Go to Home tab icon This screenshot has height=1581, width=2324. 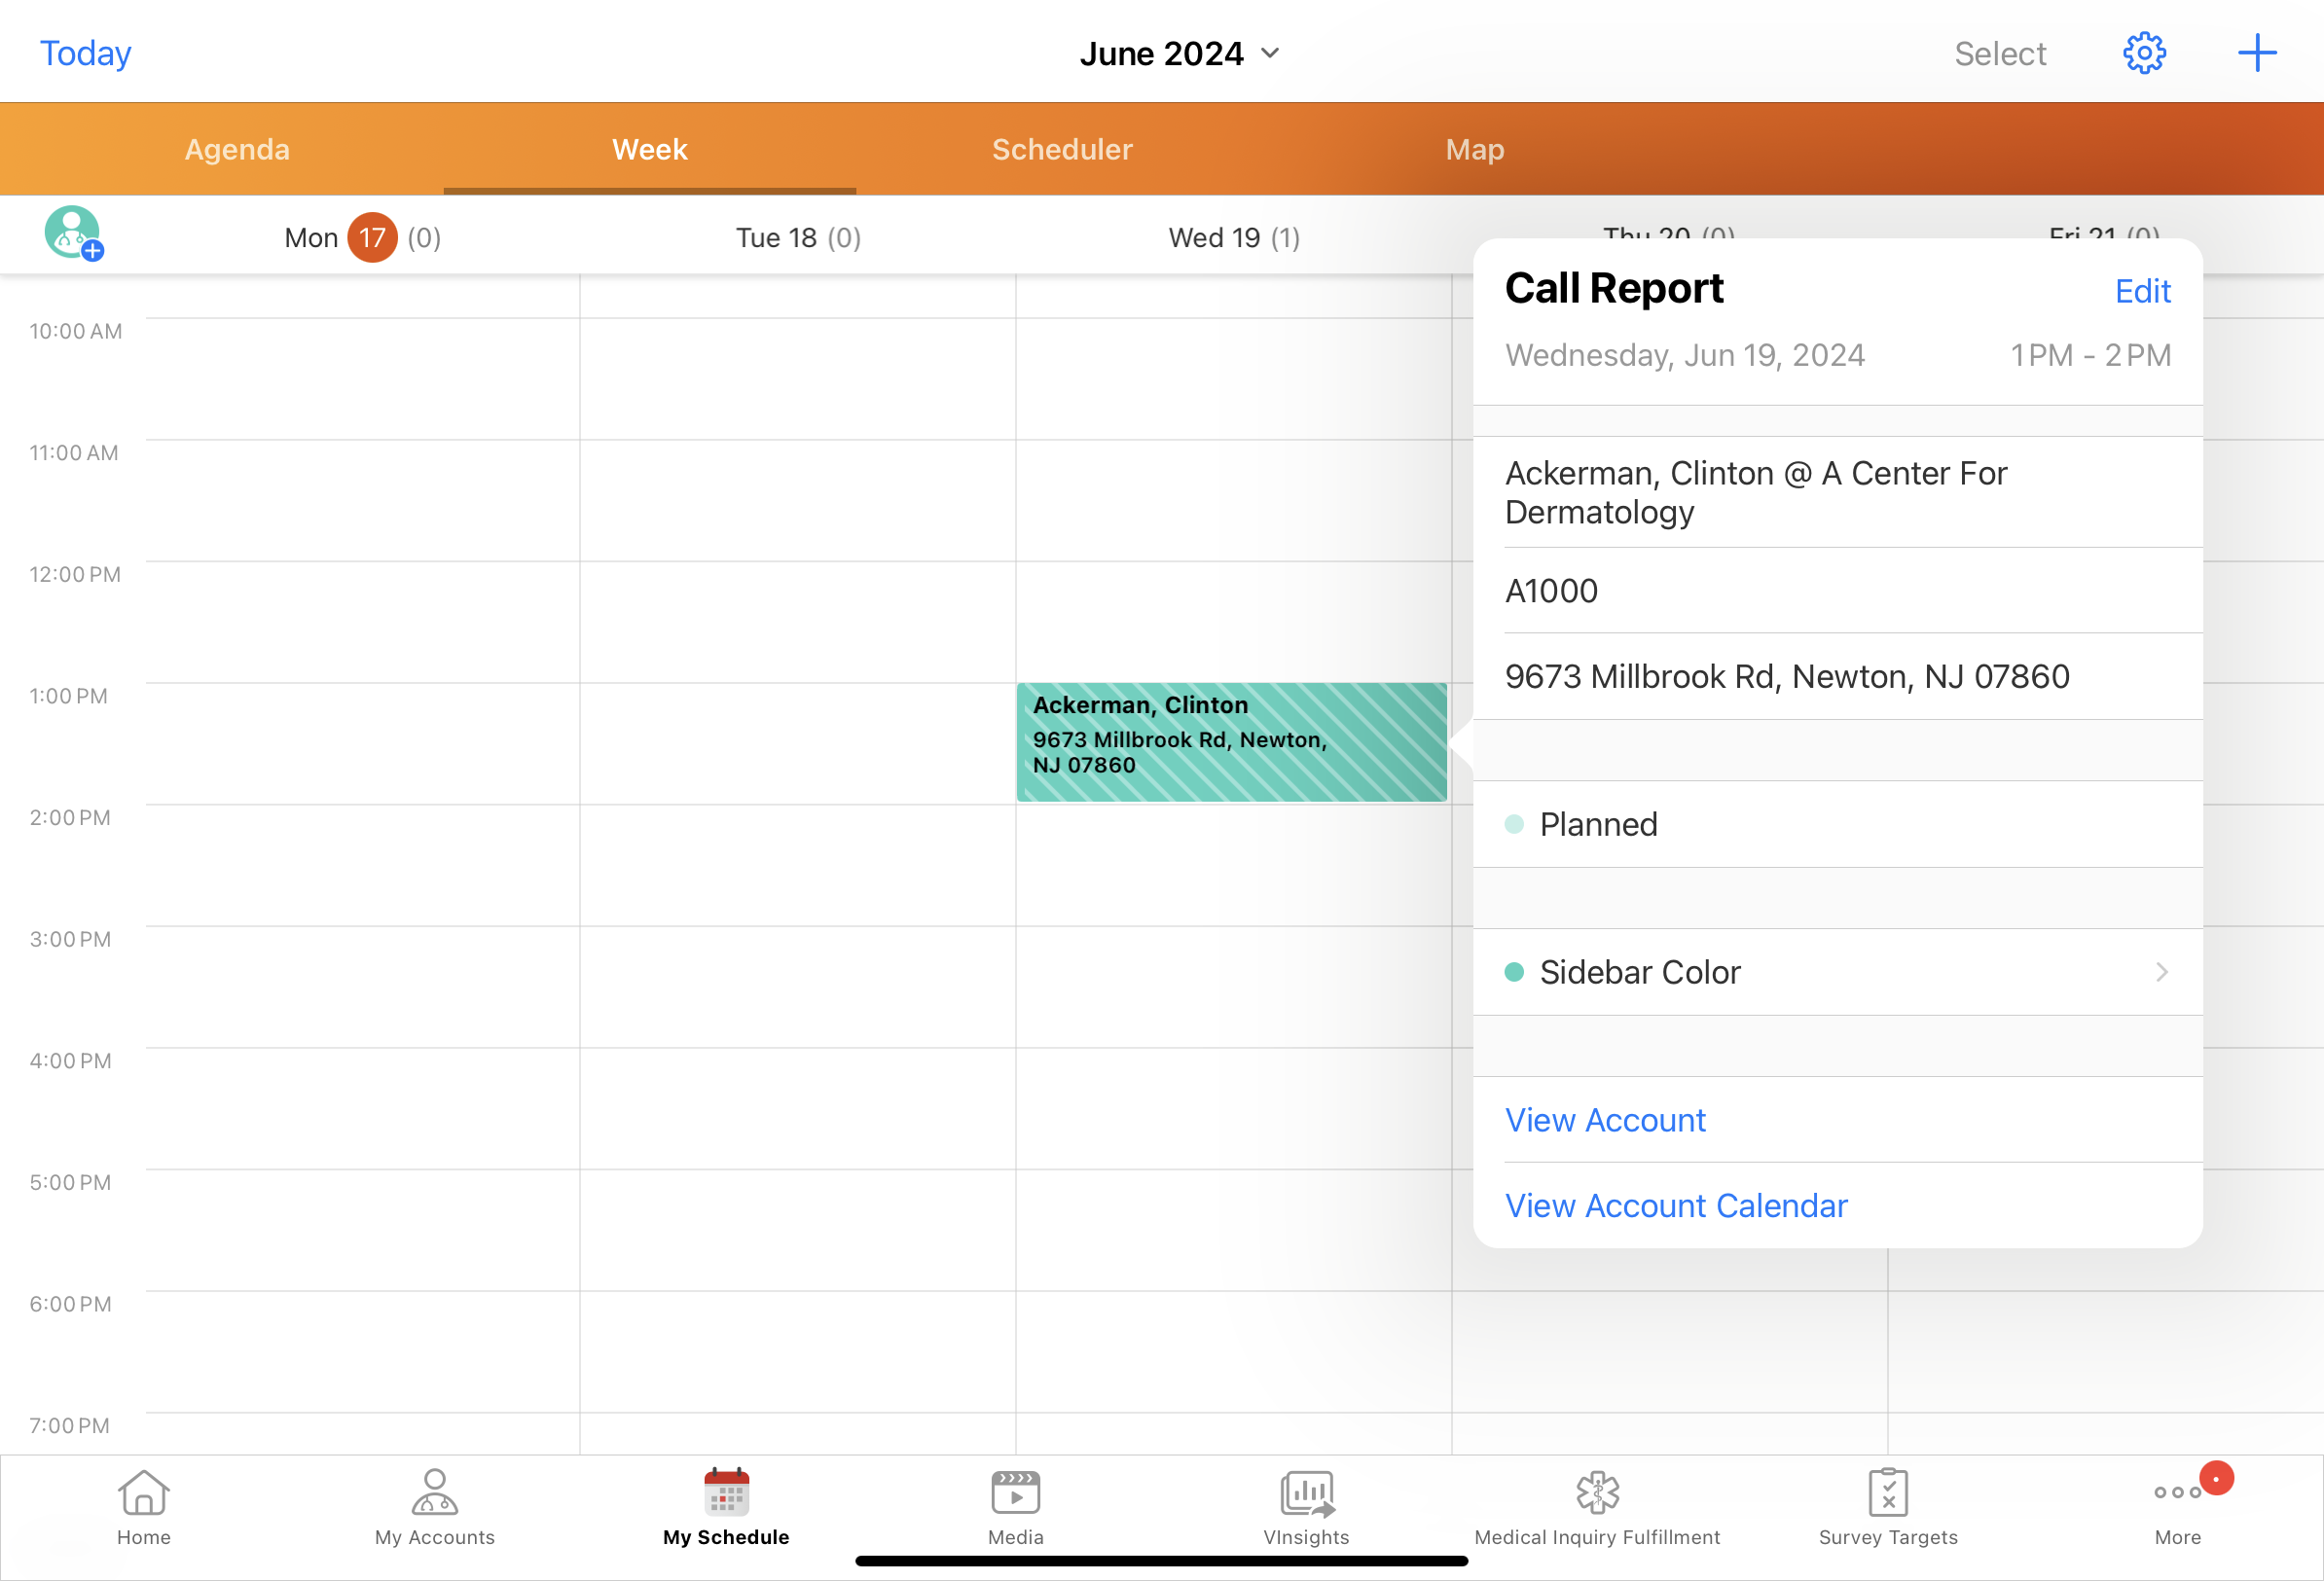(143, 1494)
